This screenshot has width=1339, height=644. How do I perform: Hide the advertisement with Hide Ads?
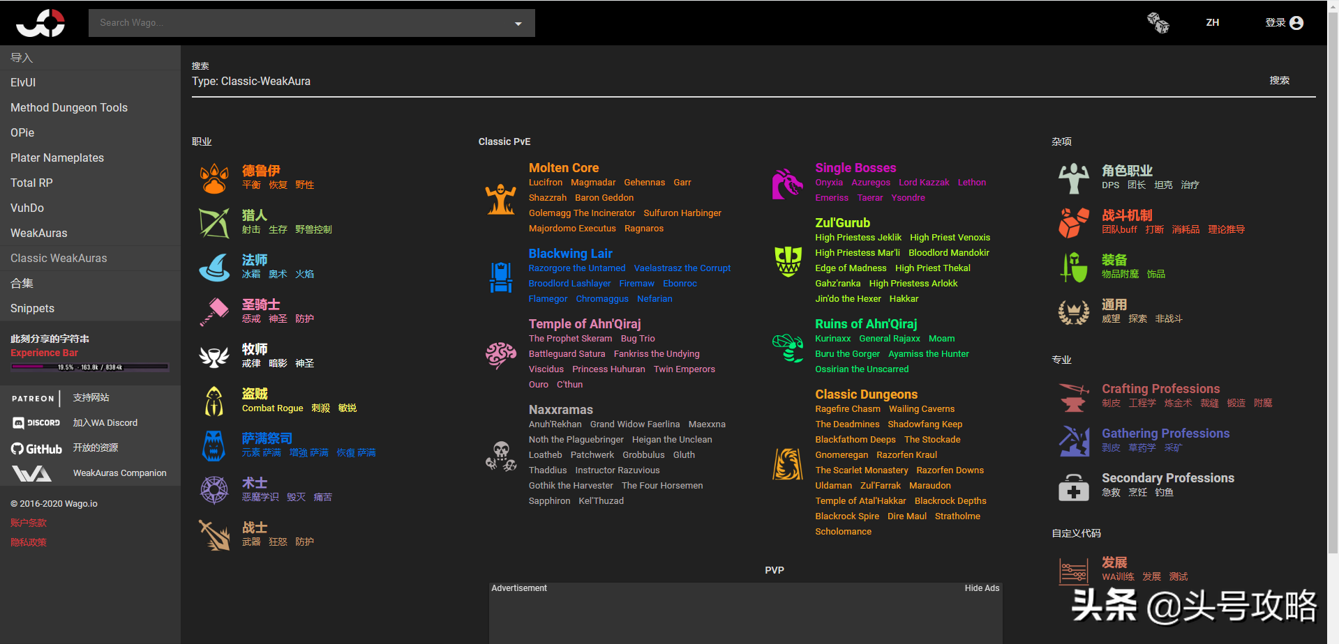982,588
